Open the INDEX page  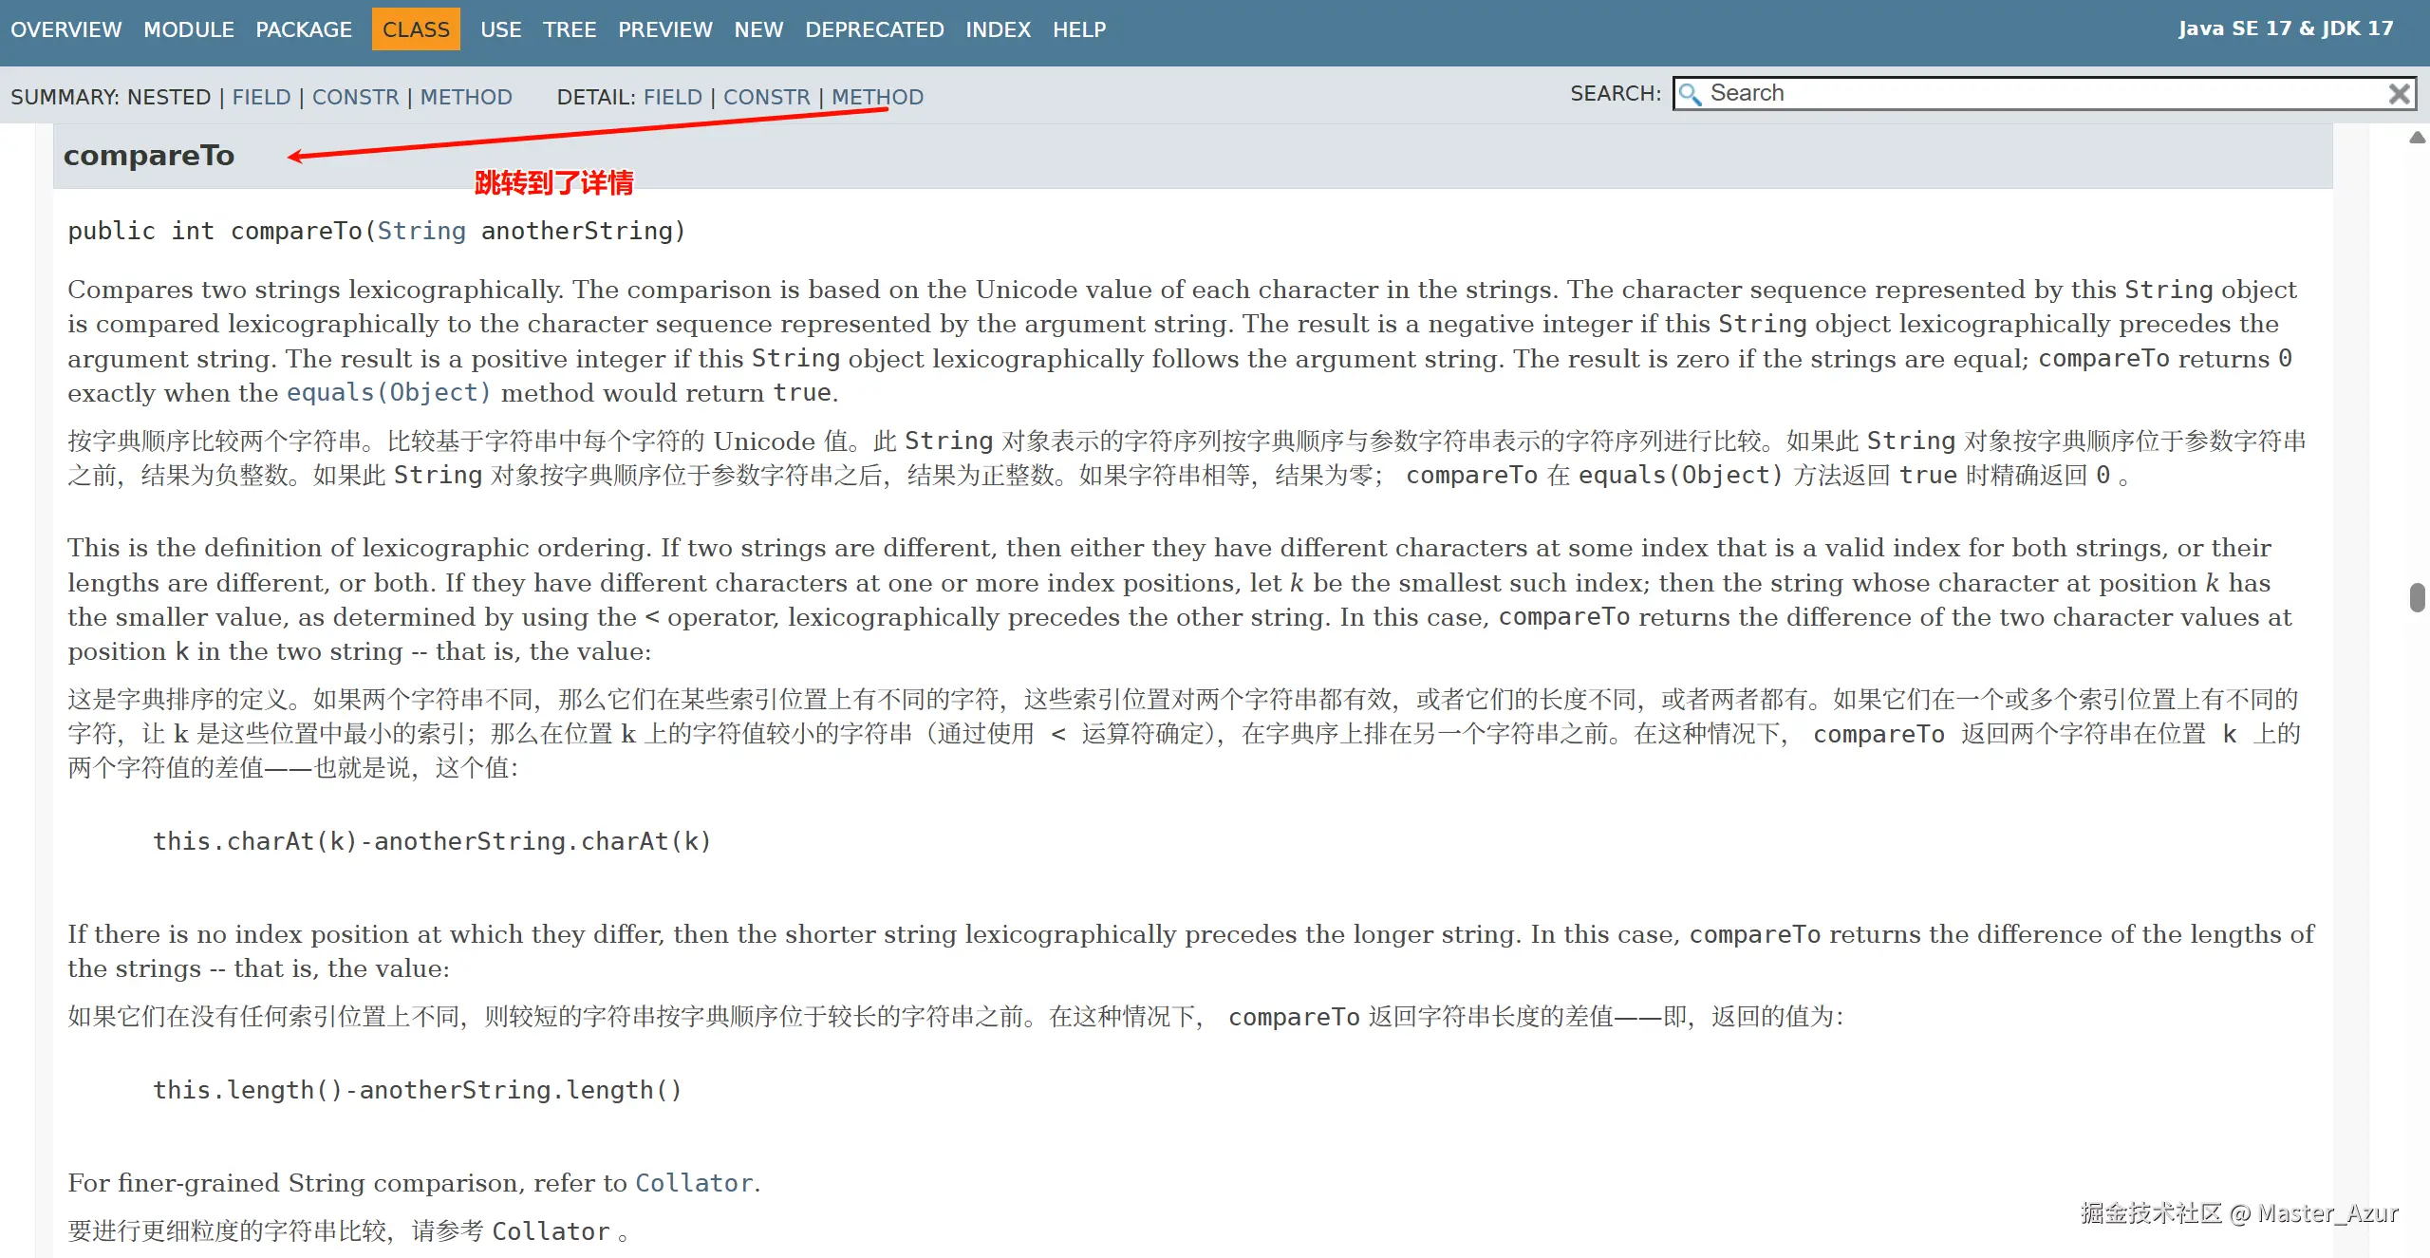point(998,29)
